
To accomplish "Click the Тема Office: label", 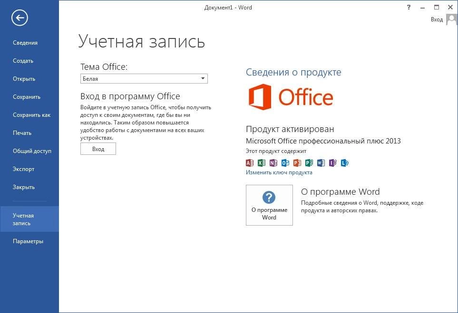I will tap(104, 67).
